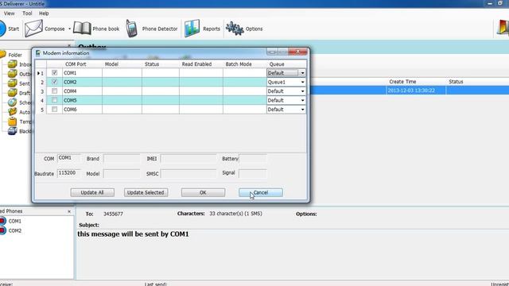
Task: Click the Update All button
Action: point(92,192)
